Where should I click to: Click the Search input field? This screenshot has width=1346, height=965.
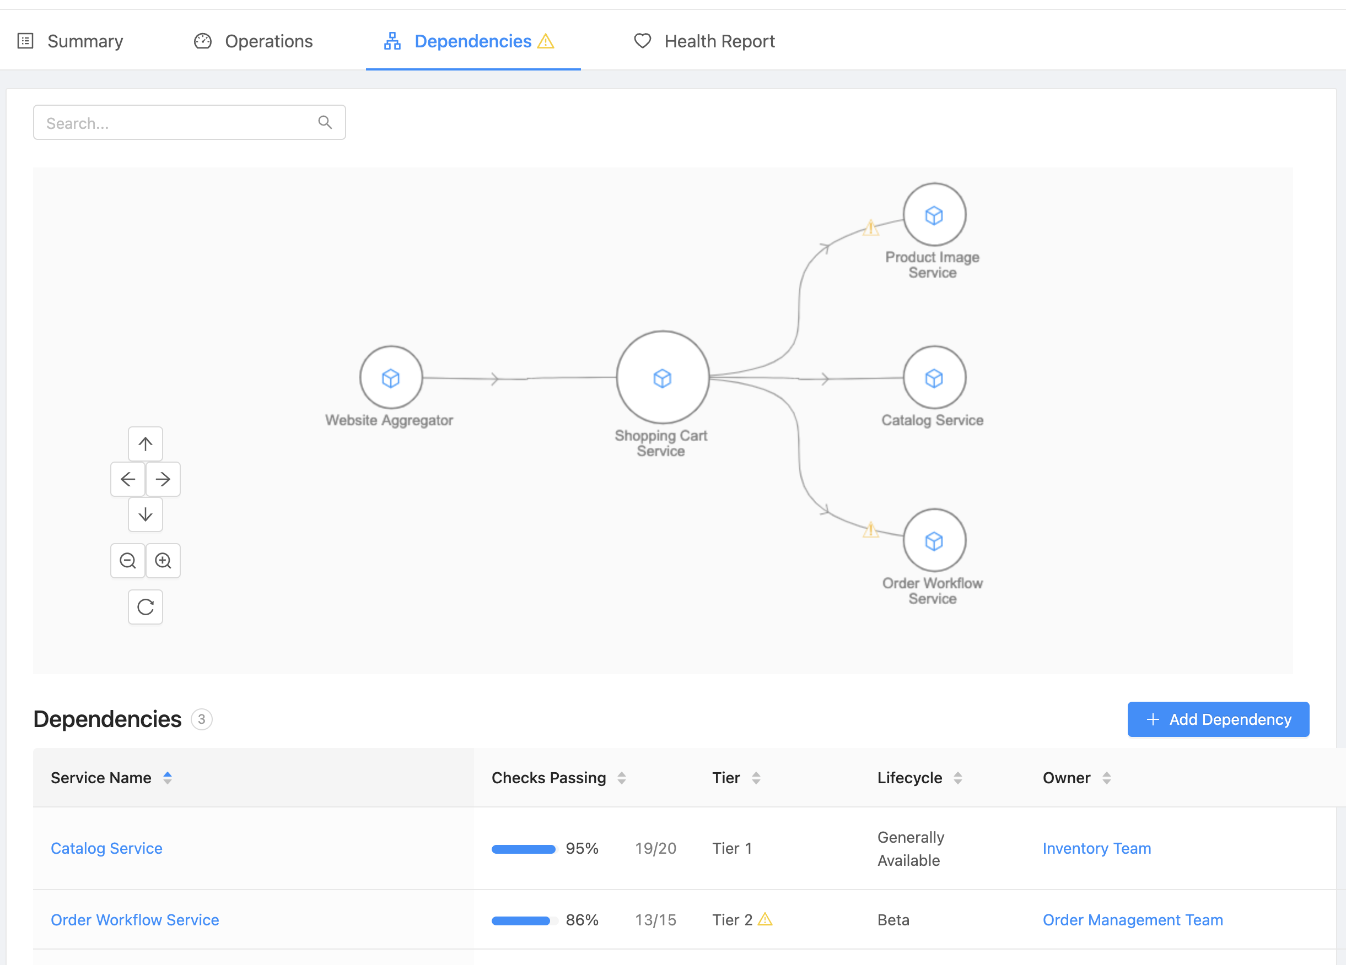click(189, 123)
